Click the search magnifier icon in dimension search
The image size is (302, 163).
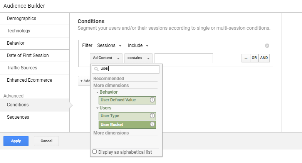pyautogui.click(x=97, y=69)
